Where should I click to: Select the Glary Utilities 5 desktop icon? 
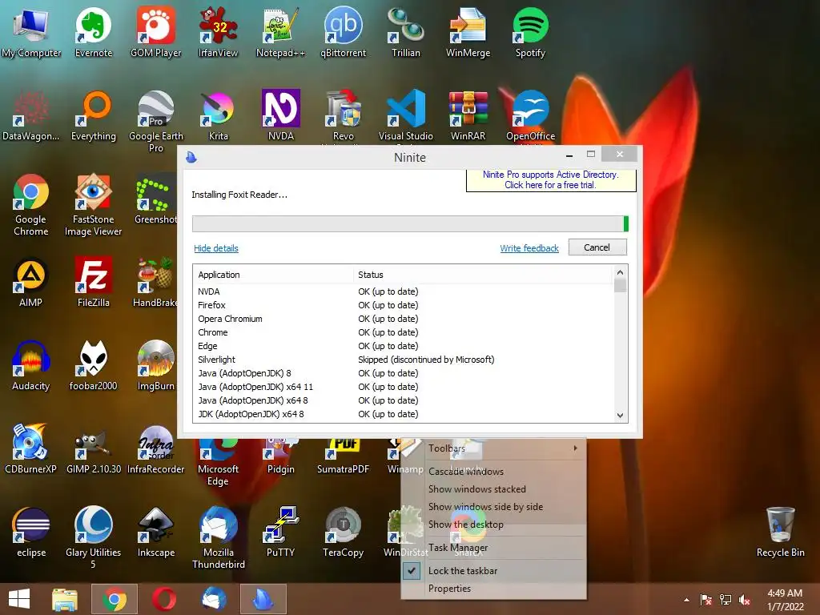point(93,537)
